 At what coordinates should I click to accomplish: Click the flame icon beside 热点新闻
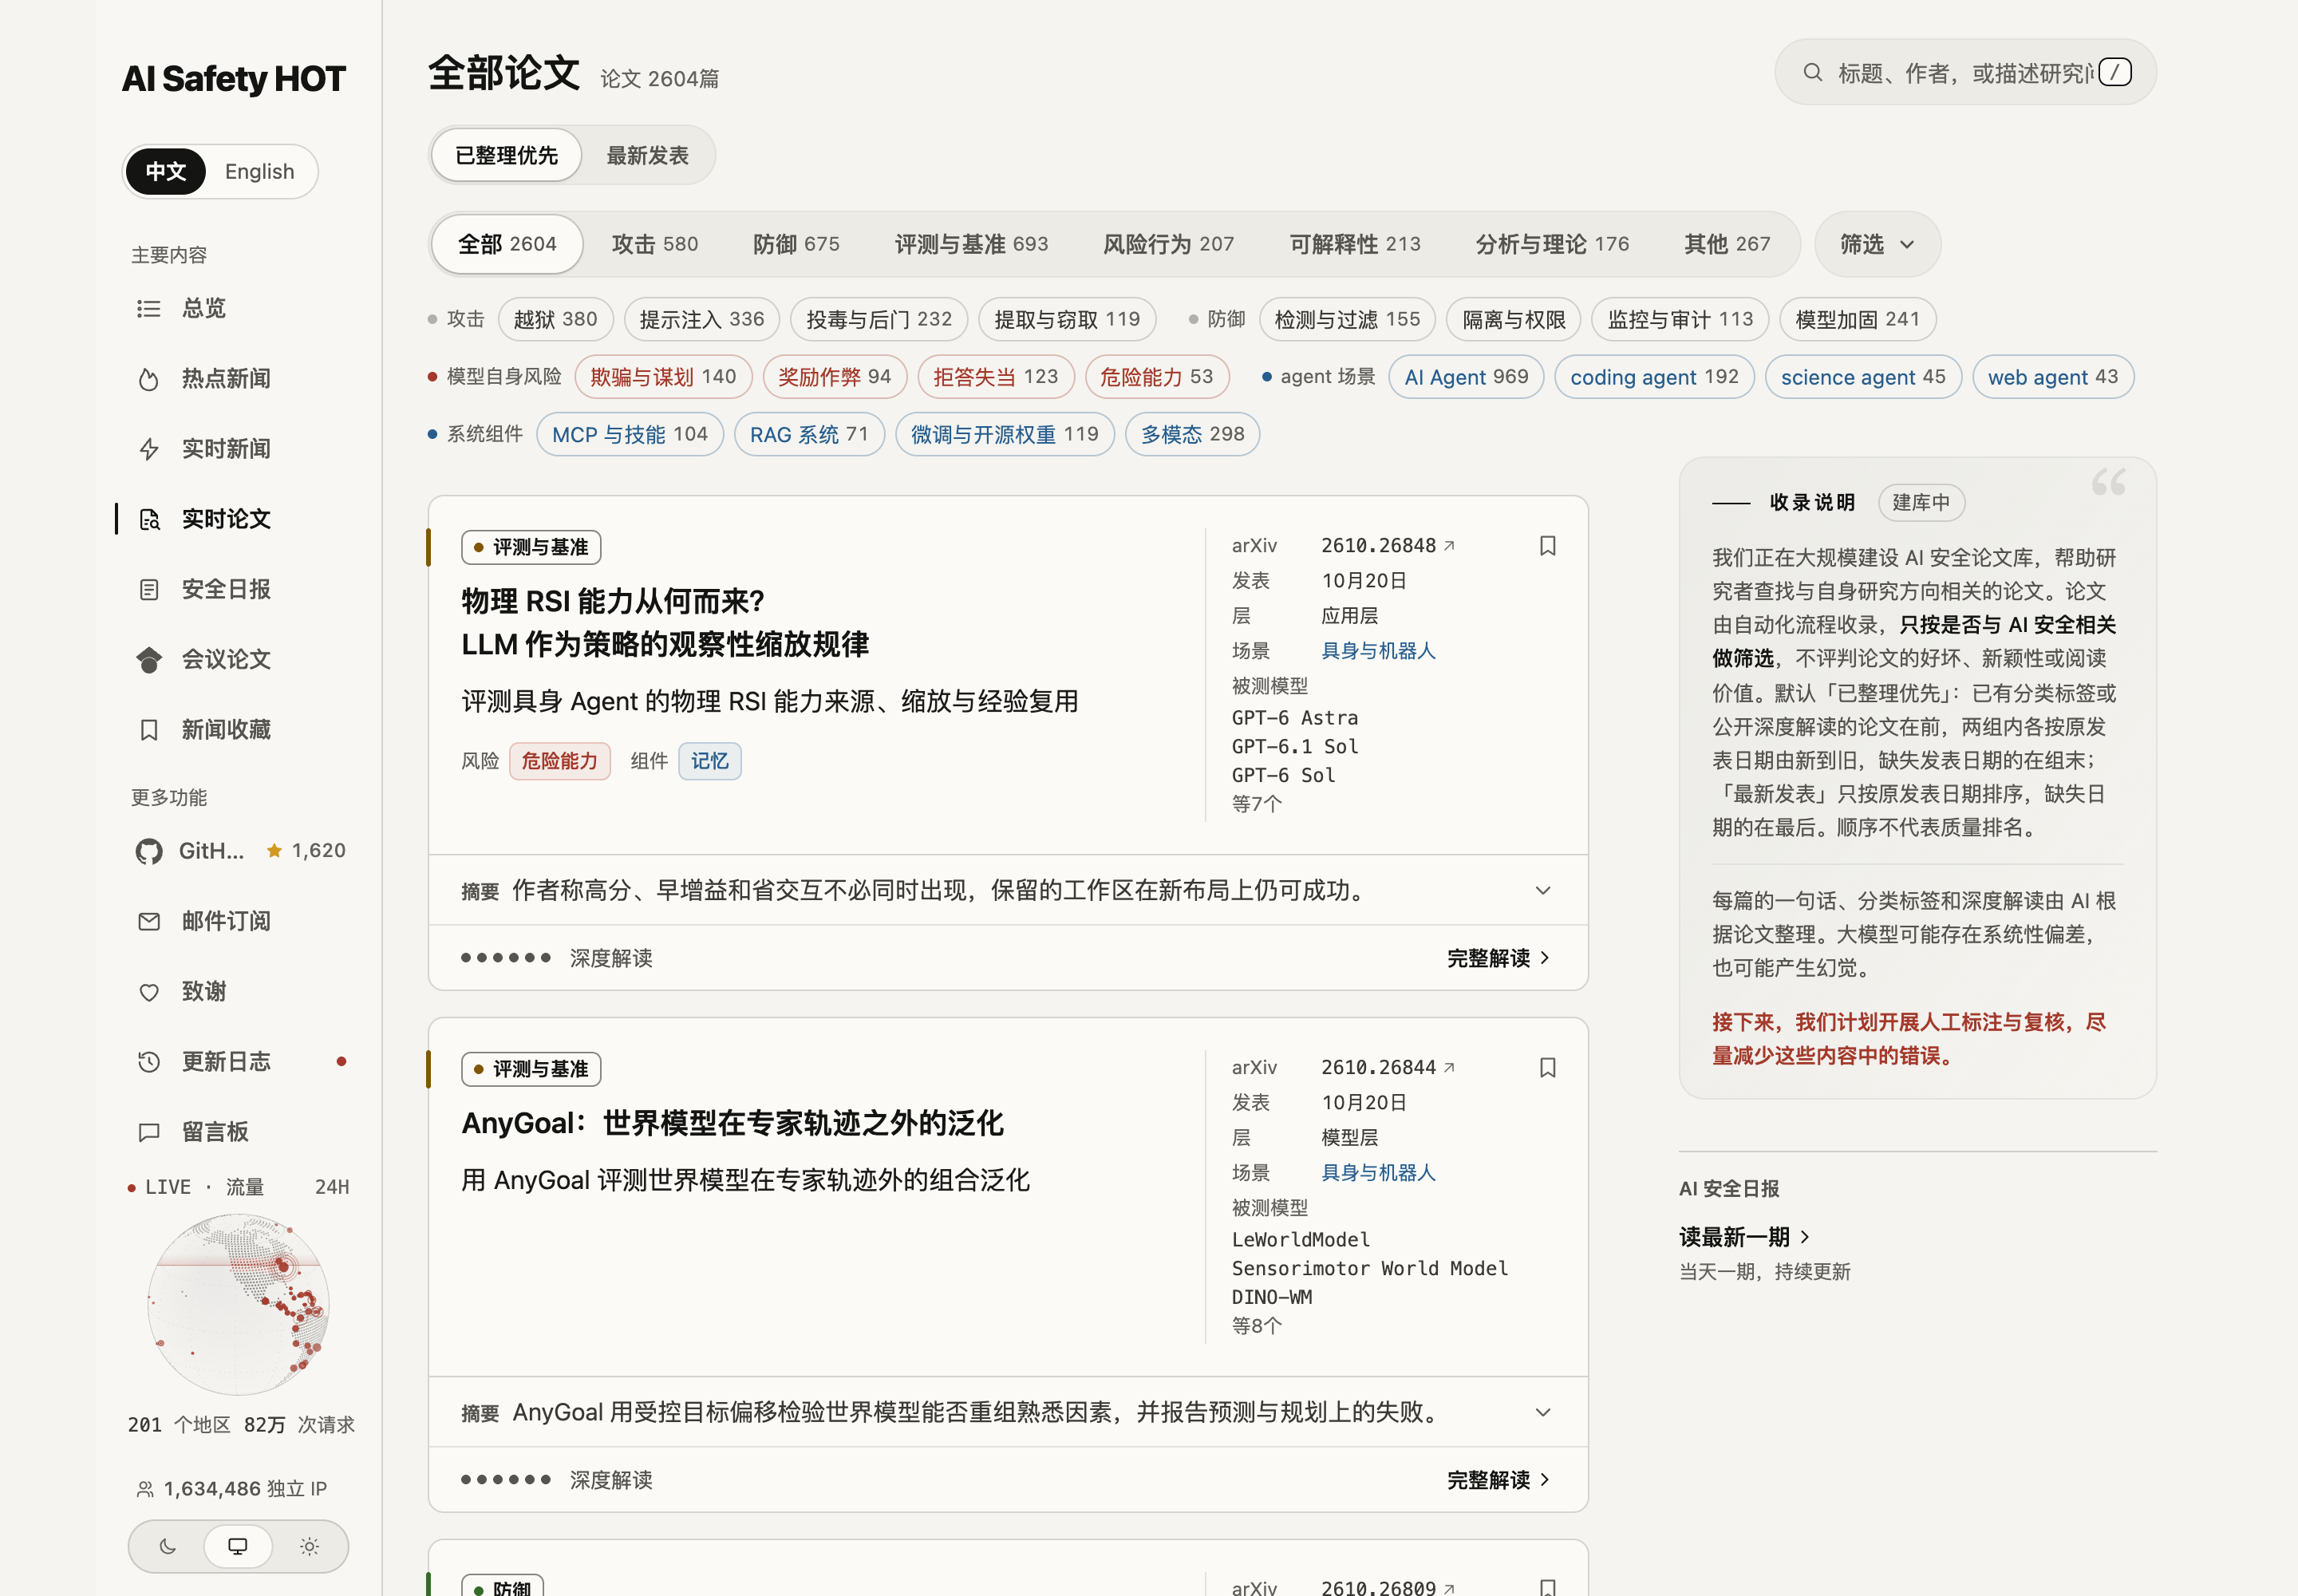coord(149,379)
